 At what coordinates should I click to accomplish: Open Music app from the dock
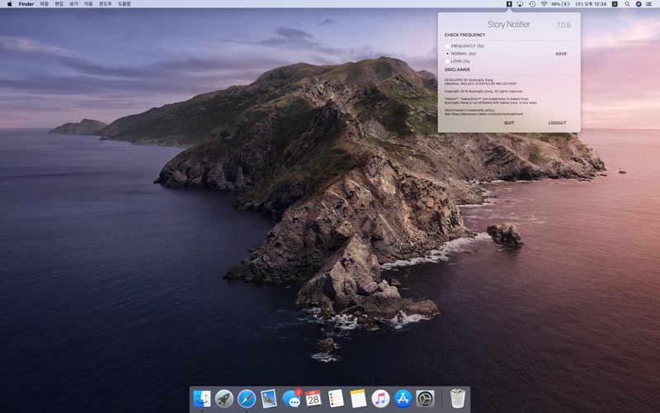coord(380,399)
